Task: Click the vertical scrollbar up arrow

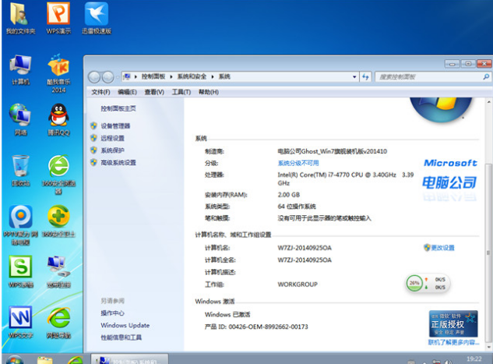Action: click(488, 102)
